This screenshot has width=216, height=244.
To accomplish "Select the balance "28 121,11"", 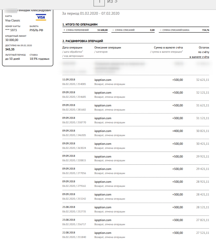I will click(x=202, y=207).
